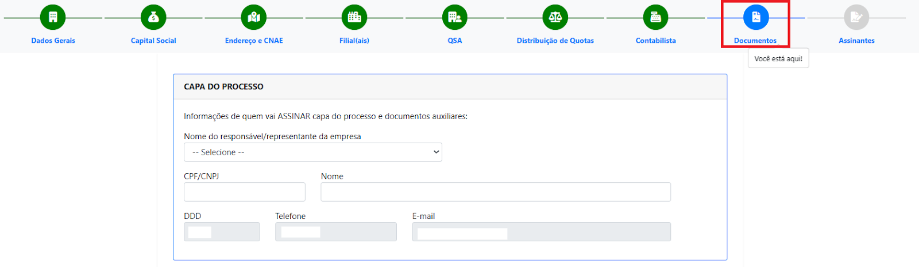Click the Telefone field
Screen dimensions: 919x267
tap(336, 231)
